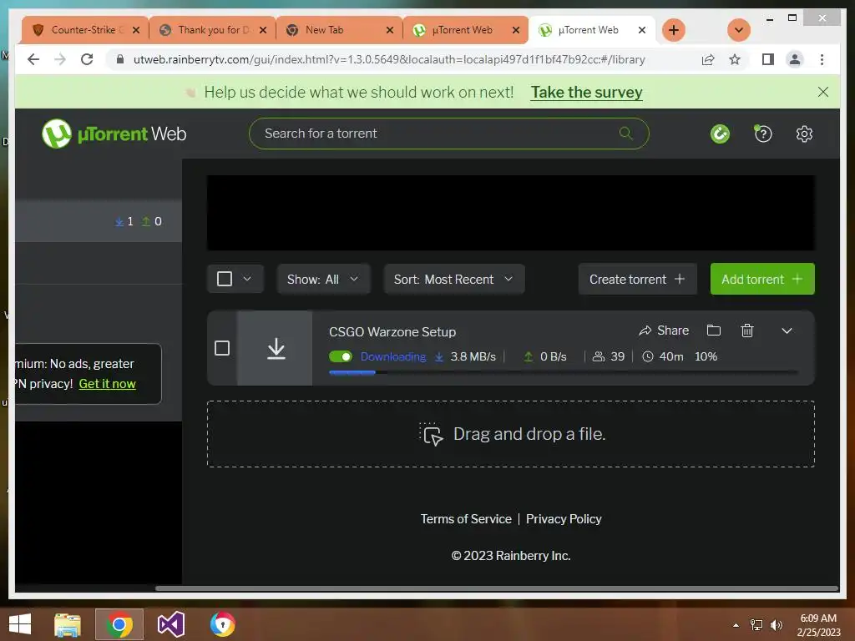Close the New Tab tab
The height and width of the screenshot is (641, 855).
coord(389,30)
